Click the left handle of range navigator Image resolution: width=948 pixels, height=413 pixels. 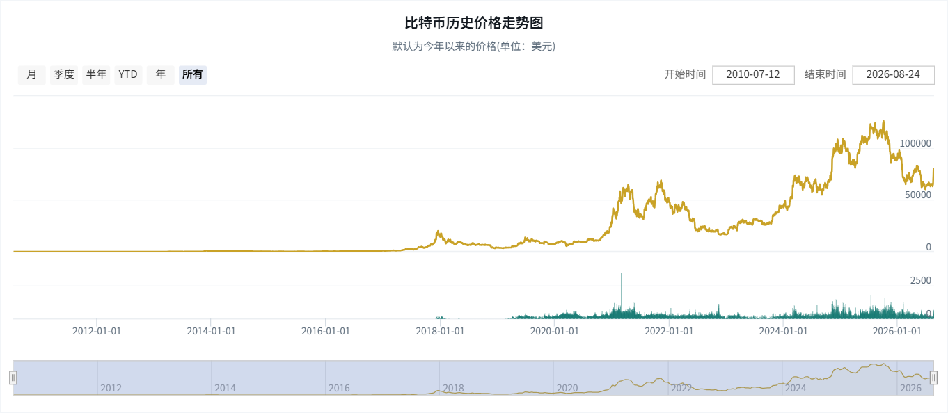click(x=13, y=378)
